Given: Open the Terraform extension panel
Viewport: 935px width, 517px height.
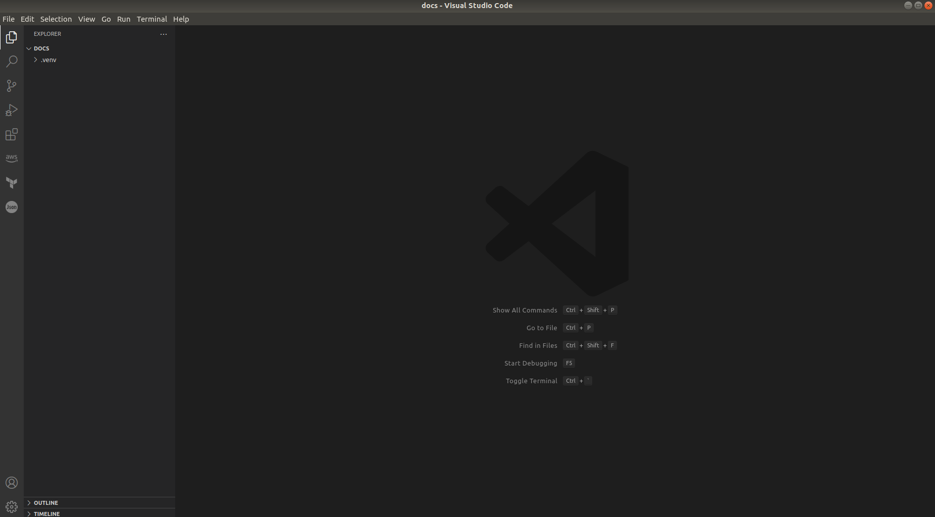Looking at the screenshot, I should pyautogui.click(x=12, y=183).
